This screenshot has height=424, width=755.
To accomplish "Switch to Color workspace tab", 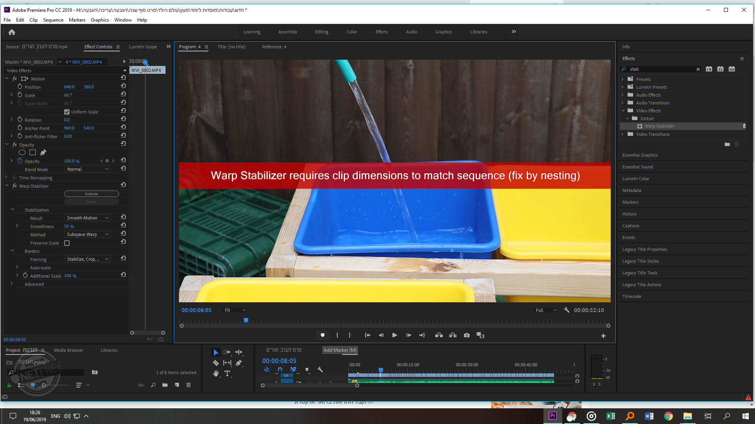I will point(352,32).
